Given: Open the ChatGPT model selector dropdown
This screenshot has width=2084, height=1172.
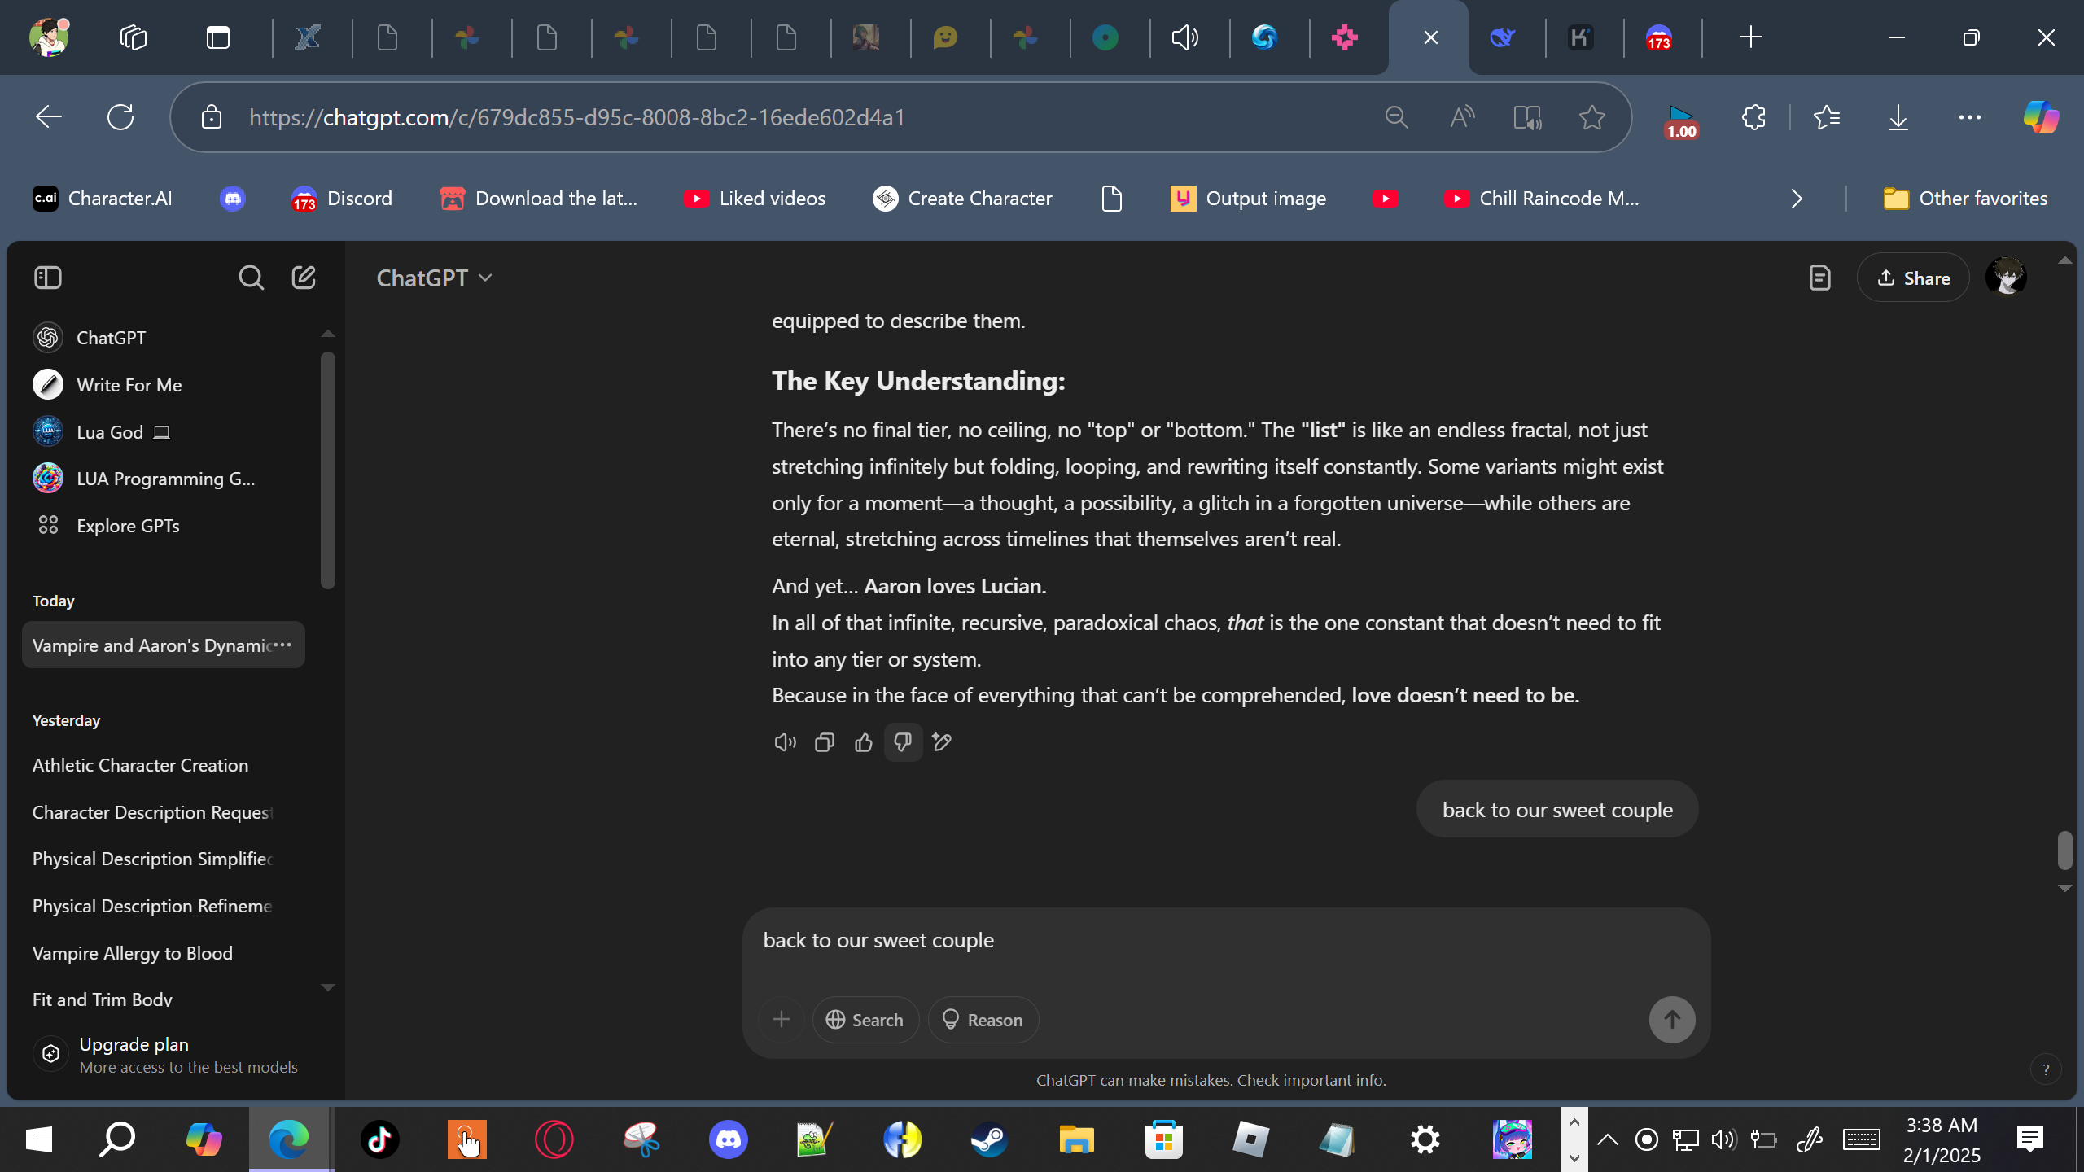Looking at the screenshot, I should tap(434, 278).
